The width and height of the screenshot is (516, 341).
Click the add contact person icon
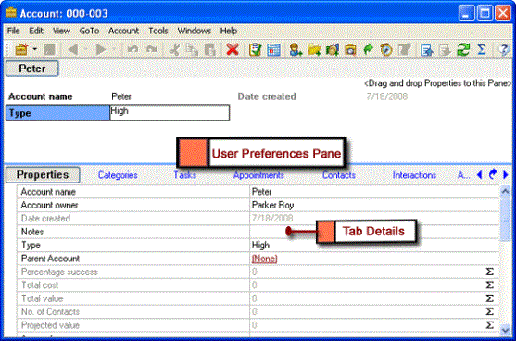(x=296, y=50)
